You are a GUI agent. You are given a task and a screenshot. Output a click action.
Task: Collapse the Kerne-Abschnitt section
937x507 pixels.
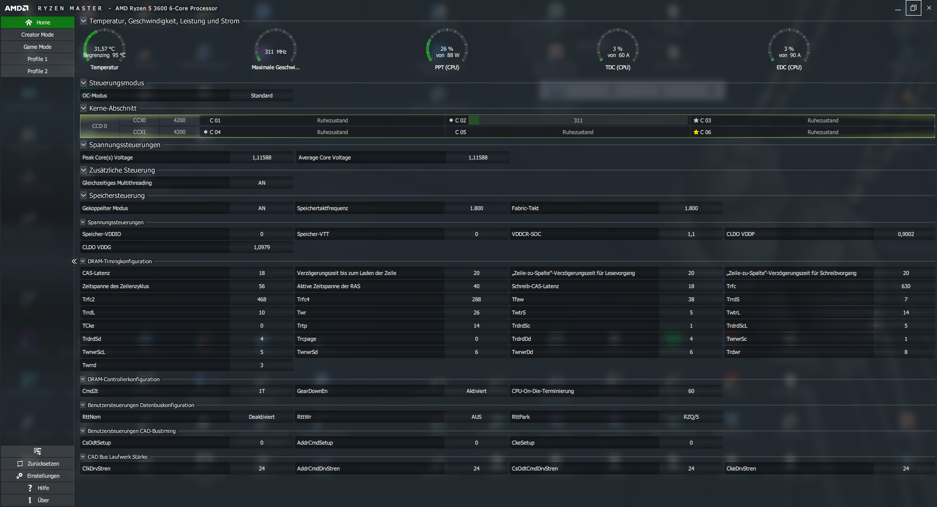click(x=83, y=108)
